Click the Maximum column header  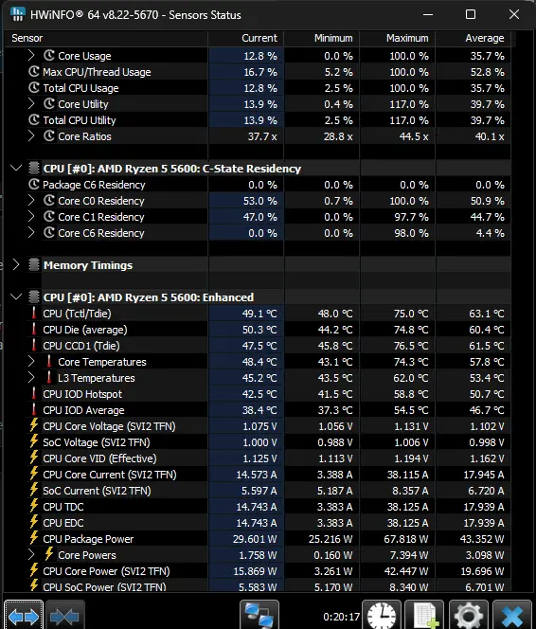[x=398, y=38]
